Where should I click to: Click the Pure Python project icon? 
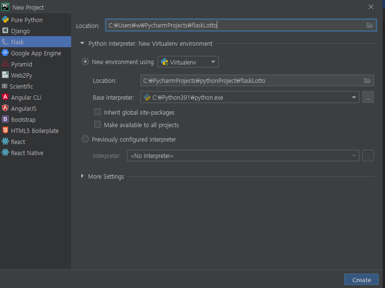coord(5,20)
